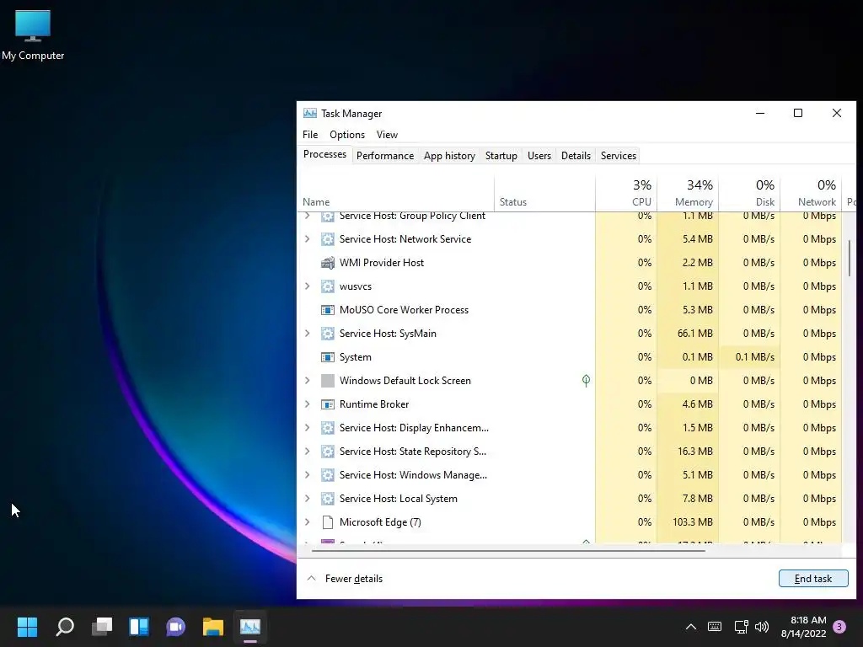
Task: Click the vertical scrollbar thumb
Action: click(x=850, y=258)
